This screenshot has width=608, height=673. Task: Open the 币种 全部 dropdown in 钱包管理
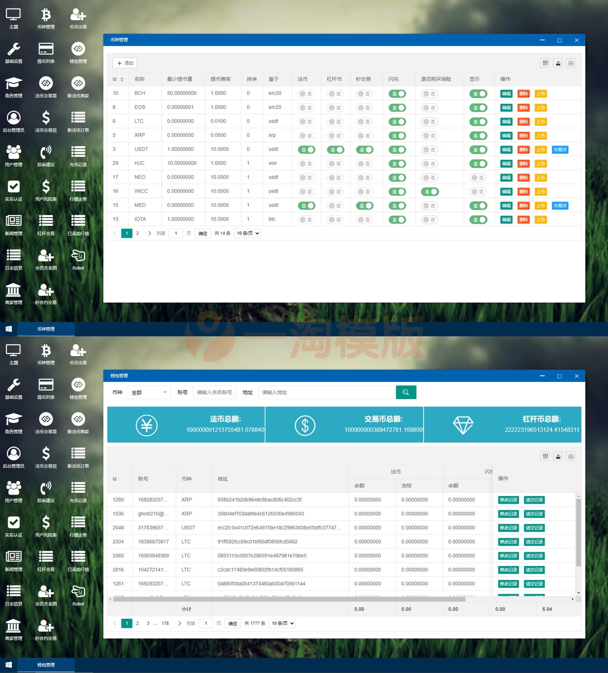click(149, 393)
